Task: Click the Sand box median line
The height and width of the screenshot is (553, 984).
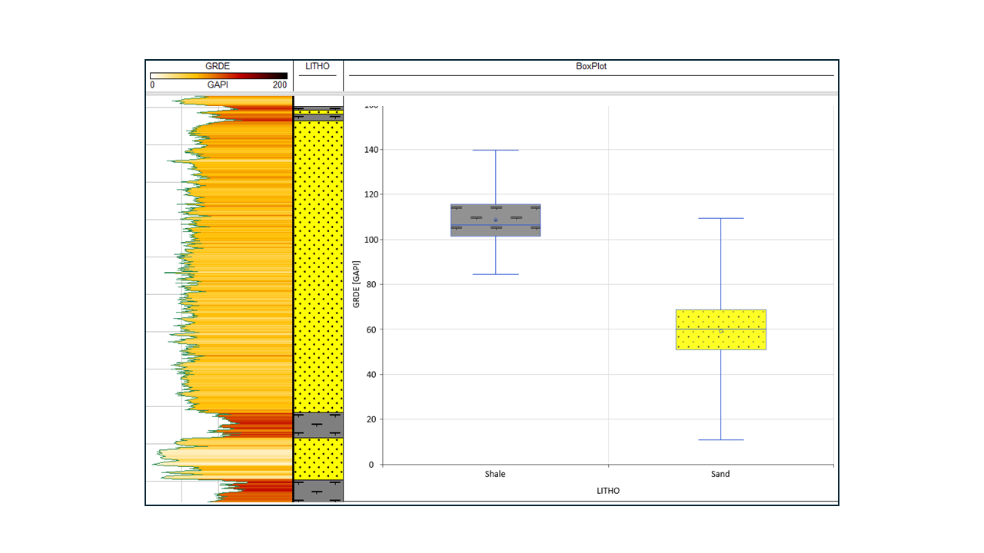Action: [x=720, y=329]
